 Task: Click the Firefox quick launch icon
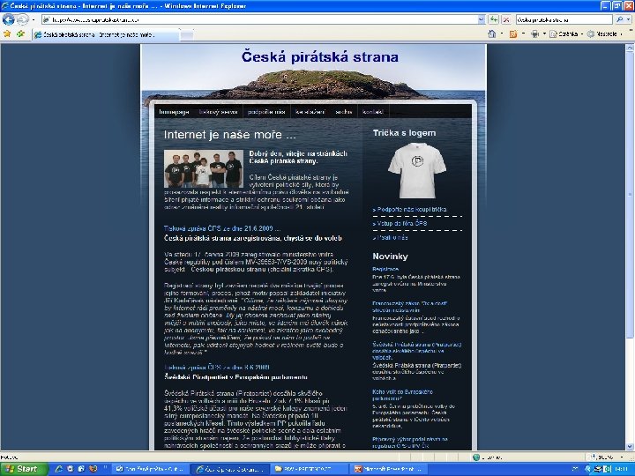pyautogui.click(x=93, y=469)
